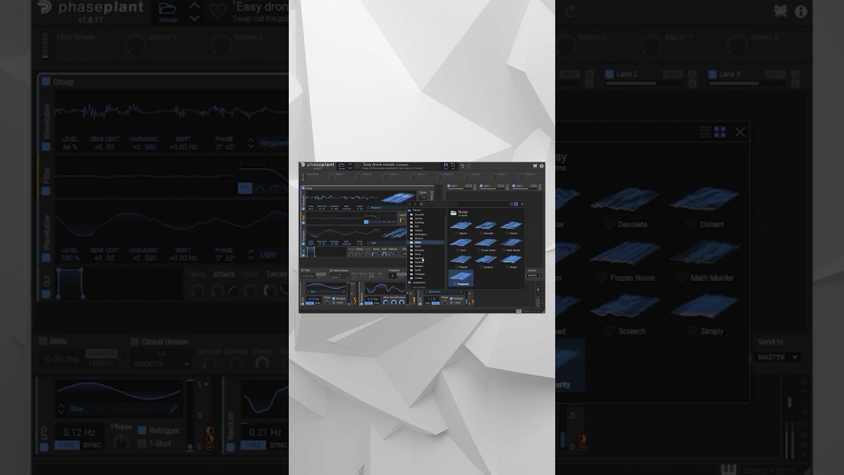Switch browser to list view
The image size is (844, 475).
coord(512,204)
